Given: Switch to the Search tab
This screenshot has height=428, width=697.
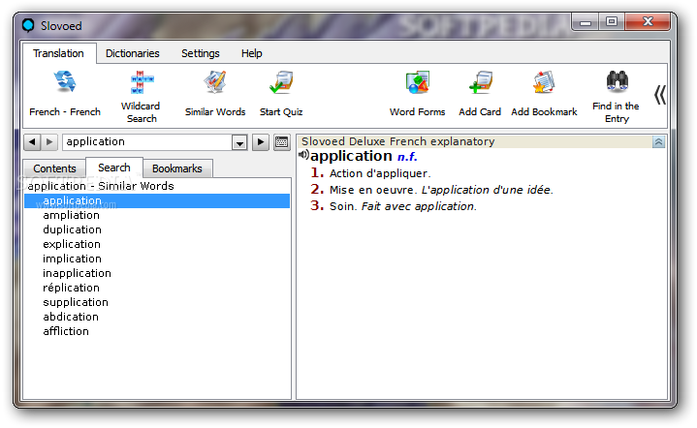Looking at the screenshot, I should [114, 168].
